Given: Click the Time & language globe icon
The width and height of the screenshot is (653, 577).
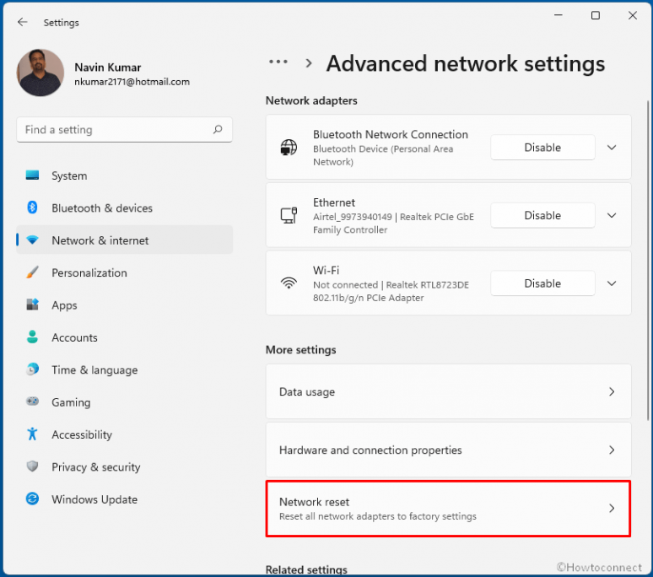Looking at the screenshot, I should click(x=32, y=369).
